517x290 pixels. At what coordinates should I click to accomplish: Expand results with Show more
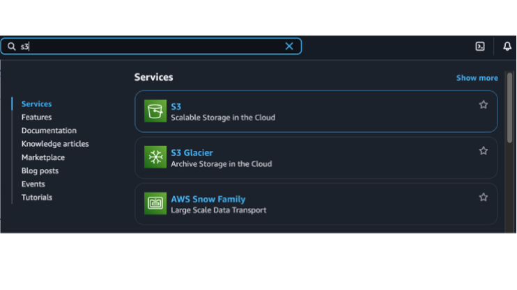point(477,78)
